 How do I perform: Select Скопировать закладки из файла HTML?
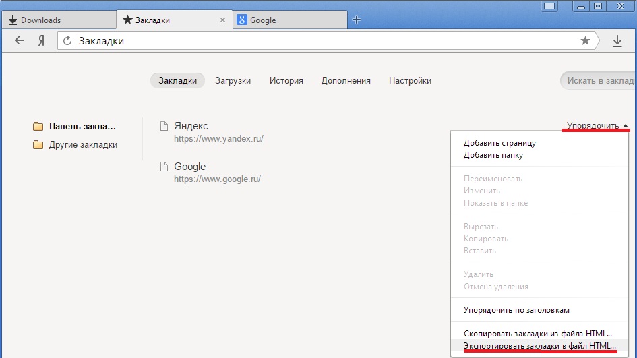(537, 333)
